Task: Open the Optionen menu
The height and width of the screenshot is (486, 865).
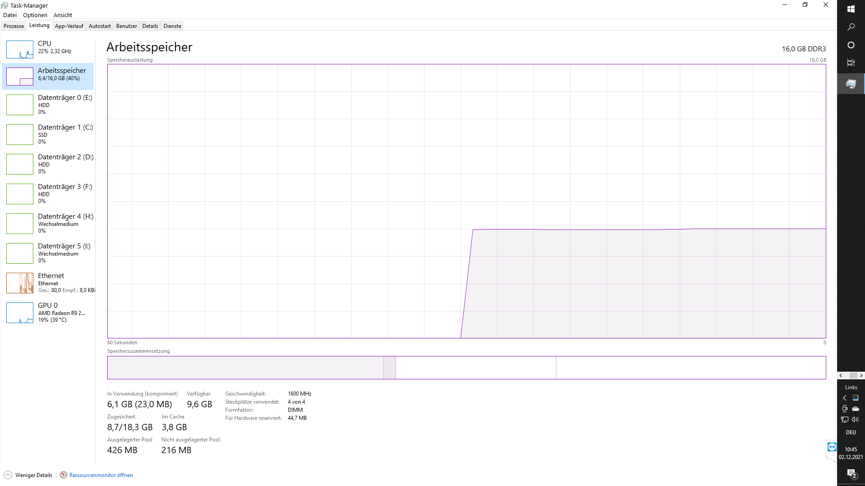Action: [35, 15]
